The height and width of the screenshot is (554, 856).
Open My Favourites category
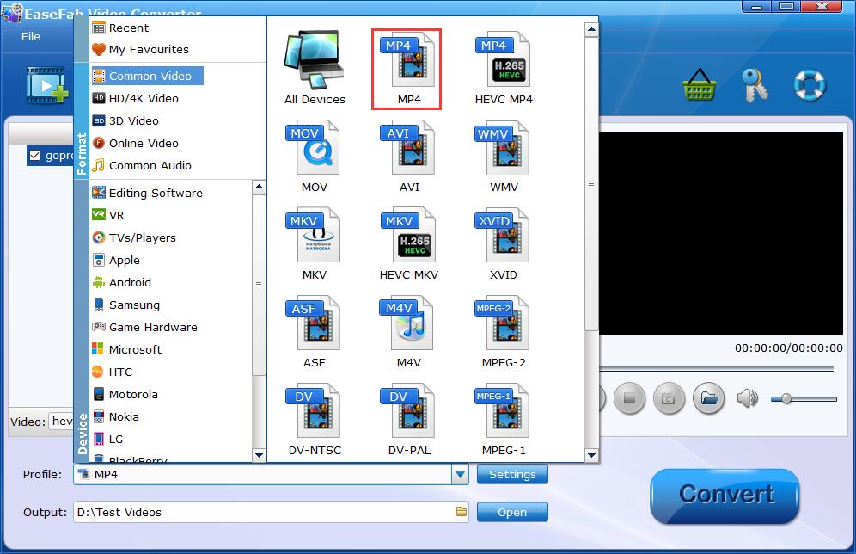pyautogui.click(x=140, y=49)
